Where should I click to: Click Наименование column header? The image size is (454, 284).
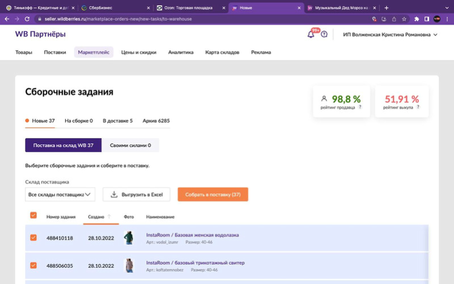(160, 217)
